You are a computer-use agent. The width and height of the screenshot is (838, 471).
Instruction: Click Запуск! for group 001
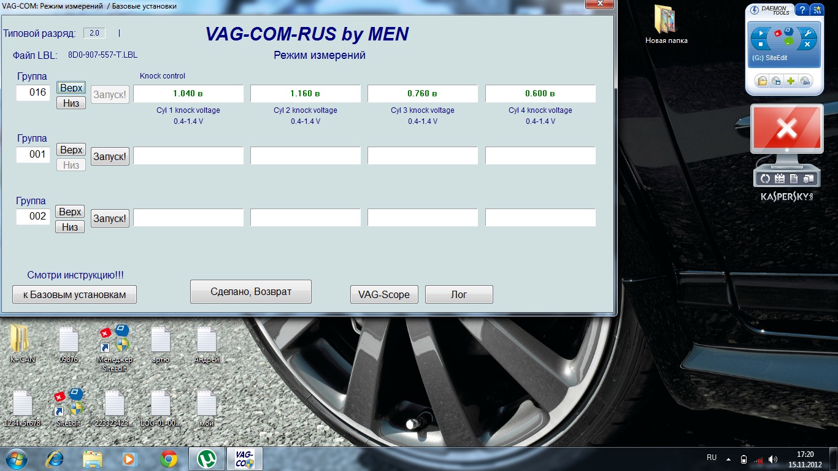tap(110, 156)
